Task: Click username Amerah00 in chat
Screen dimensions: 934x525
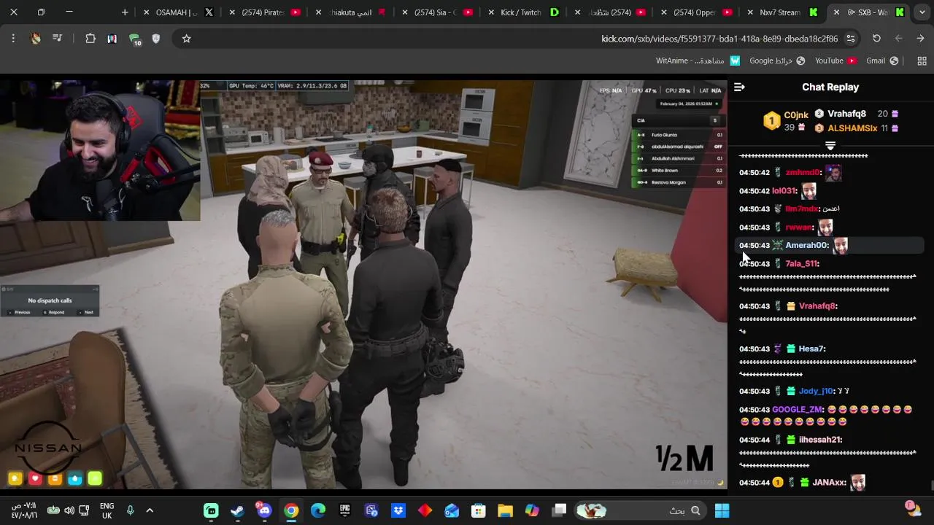Action: coord(806,246)
